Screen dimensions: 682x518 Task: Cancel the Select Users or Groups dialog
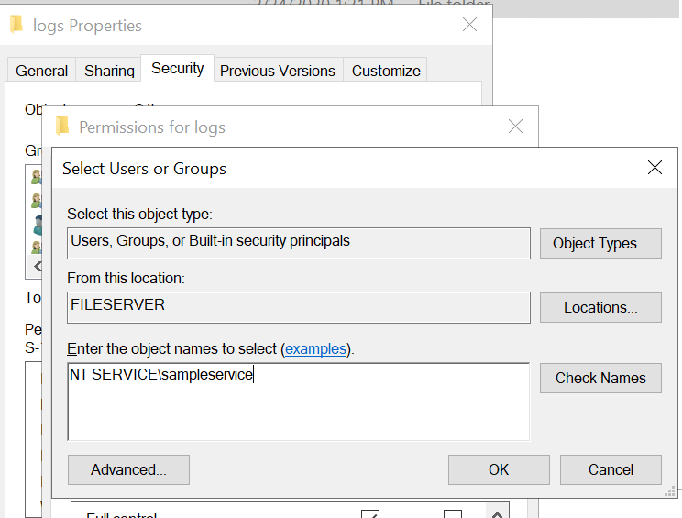point(610,469)
